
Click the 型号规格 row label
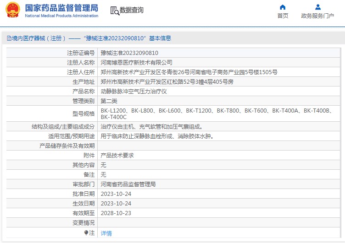tap(83, 113)
